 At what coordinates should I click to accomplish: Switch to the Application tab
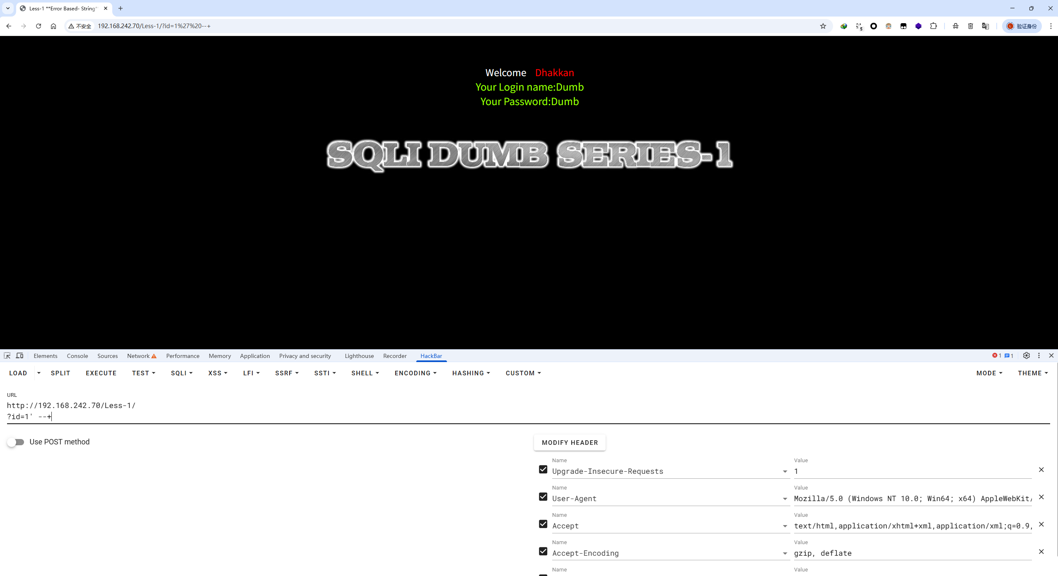[255, 356]
